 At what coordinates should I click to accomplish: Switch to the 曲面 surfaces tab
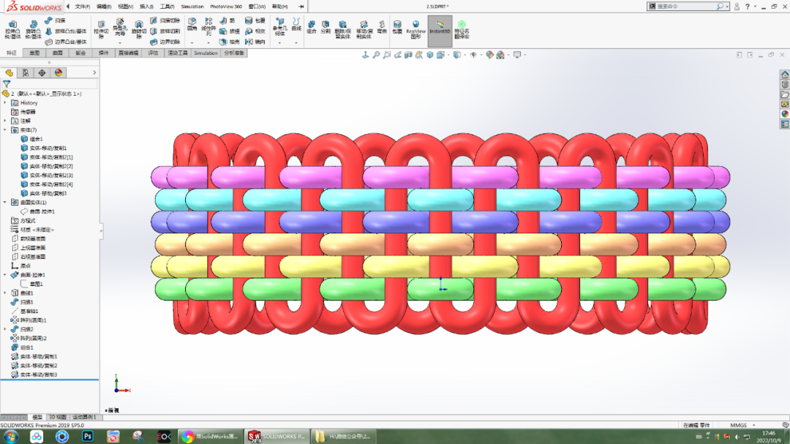coord(58,53)
